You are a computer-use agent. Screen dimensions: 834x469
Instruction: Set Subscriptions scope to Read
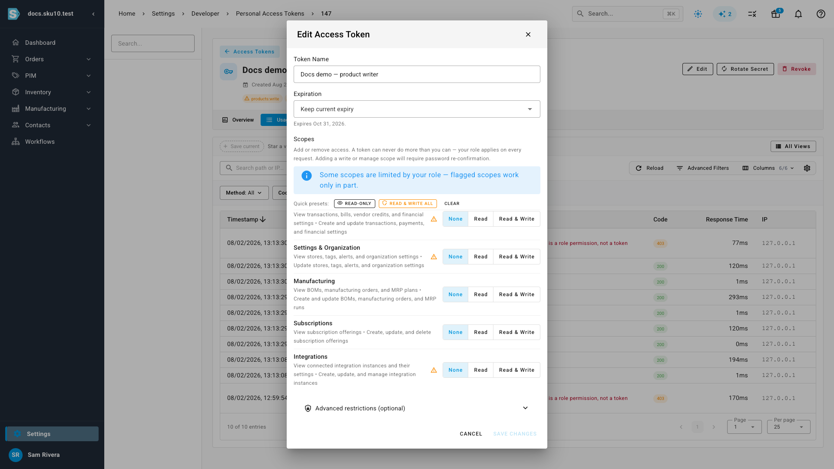point(480,332)
